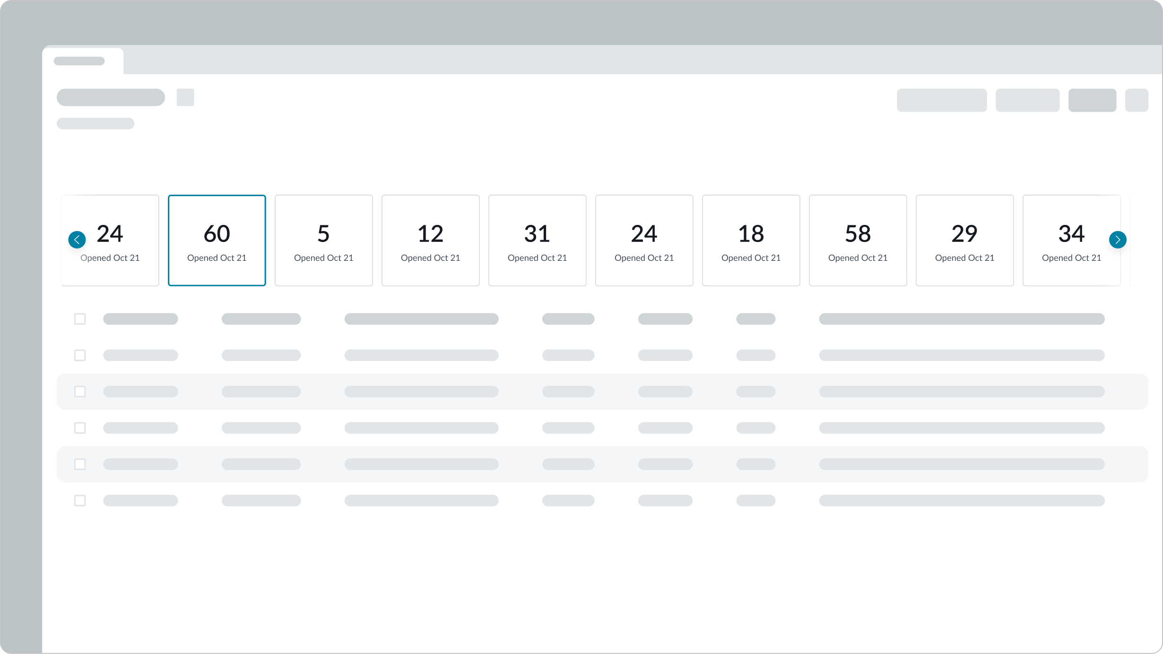Select the card showing 31

pos(537,240)
